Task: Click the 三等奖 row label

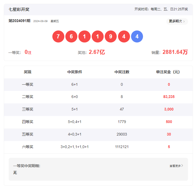Action: (x=27, y=109)
